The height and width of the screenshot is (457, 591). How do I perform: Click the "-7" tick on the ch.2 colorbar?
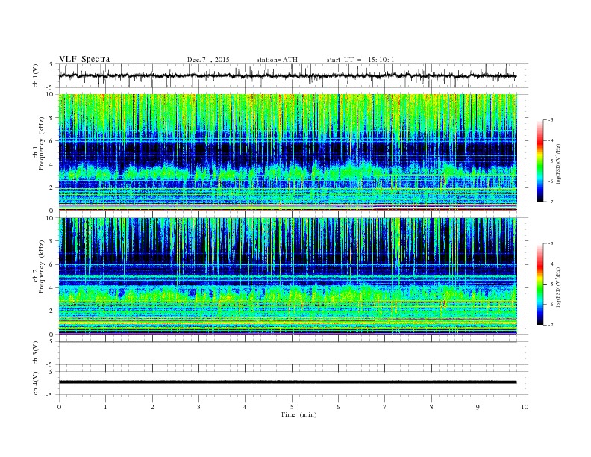point(551,325)
